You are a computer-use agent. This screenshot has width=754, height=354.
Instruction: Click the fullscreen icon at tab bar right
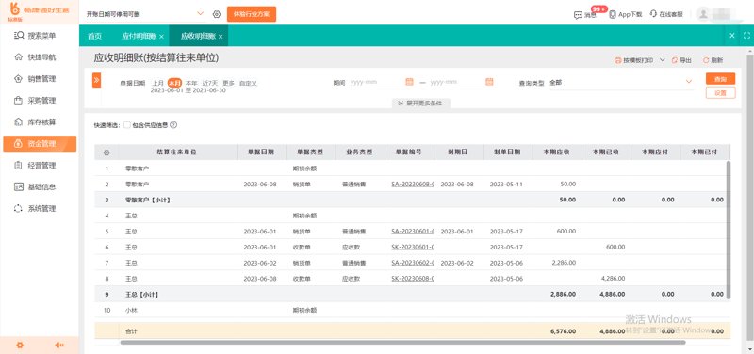(746, 36)
